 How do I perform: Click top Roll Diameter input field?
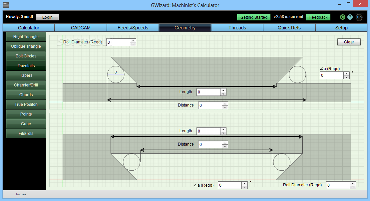(118, 42)
